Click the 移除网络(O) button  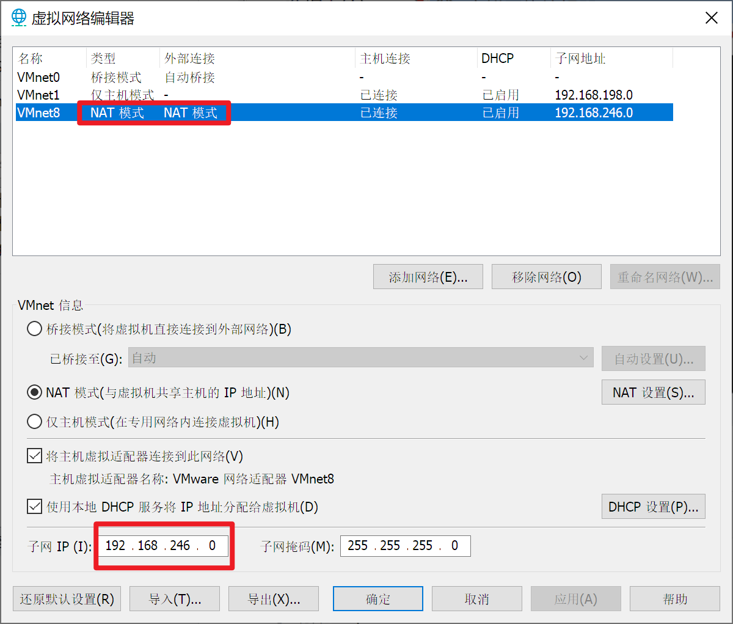point(546,277)
